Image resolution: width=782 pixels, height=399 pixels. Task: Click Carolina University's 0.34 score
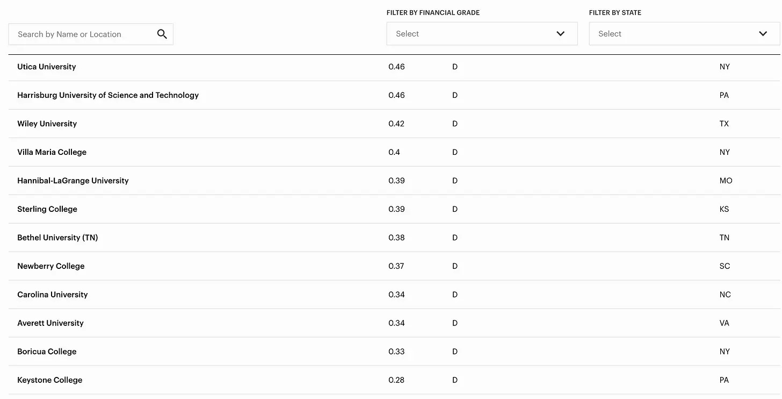pyautogui.click(x=397, y=295)
